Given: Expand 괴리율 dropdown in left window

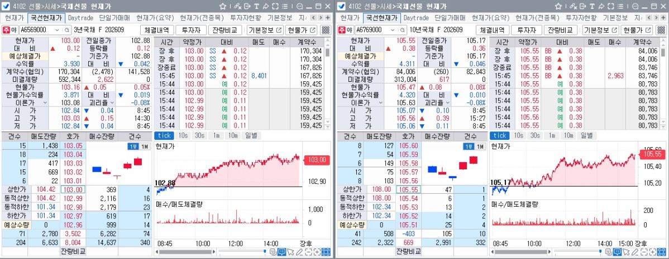Looking at the screenshot, I should pos(112,102).
